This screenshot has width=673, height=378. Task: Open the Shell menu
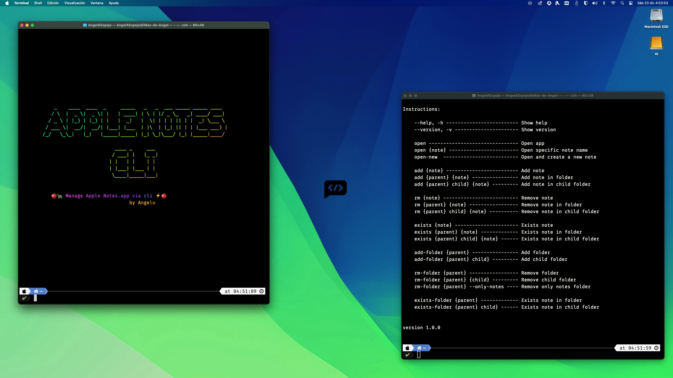38,3
